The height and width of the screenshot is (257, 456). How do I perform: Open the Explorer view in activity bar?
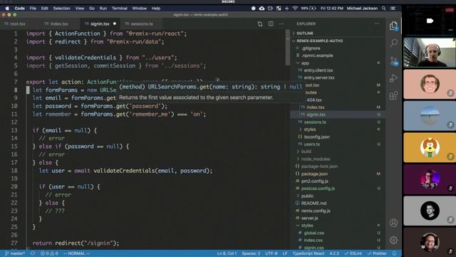(393, 26)
